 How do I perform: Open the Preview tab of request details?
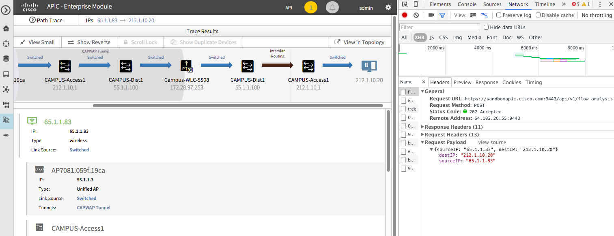[462, 83]
